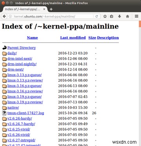Reload the page with the refresh icon

point(97,16)
